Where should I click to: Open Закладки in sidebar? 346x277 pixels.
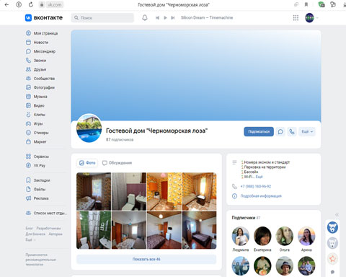[x=38, y=180]
